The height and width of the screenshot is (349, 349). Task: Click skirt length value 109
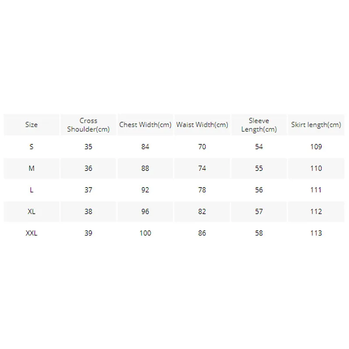pyautogui.click(x=316, y=147)
